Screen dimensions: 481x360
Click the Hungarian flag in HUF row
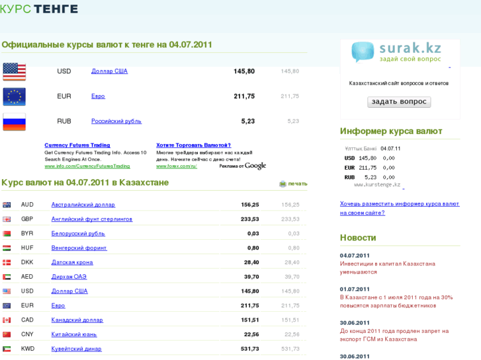pyautogui.click(x=7, y=248)
